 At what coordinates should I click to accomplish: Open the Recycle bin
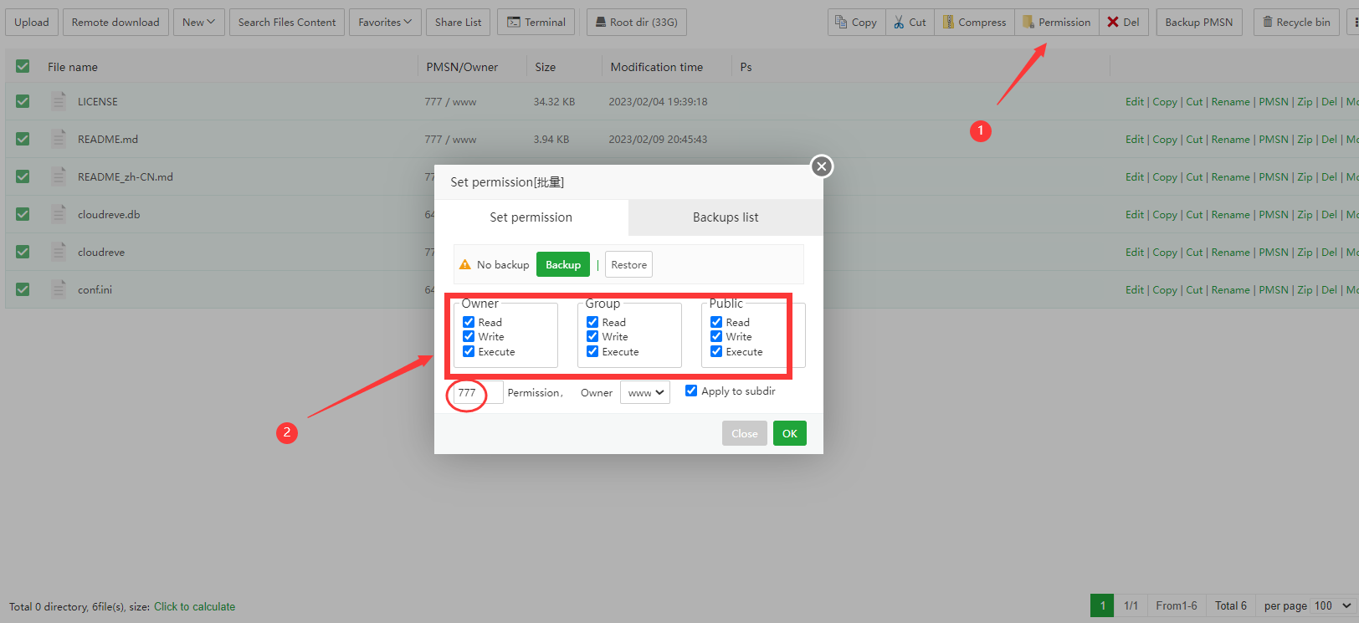point(1295,23)
